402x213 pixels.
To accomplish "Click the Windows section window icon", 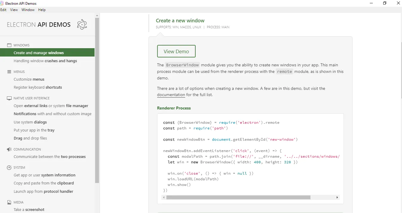I will [x=9, y=45].
